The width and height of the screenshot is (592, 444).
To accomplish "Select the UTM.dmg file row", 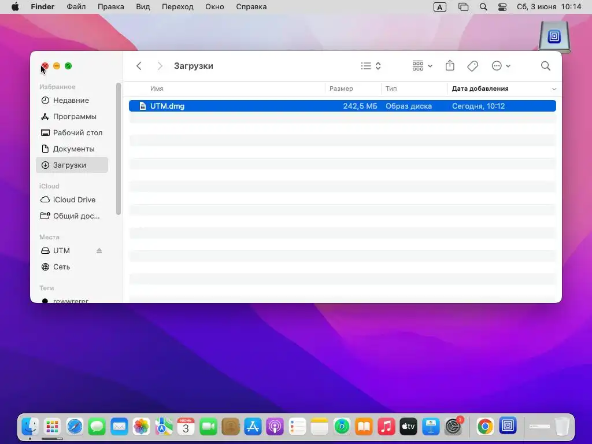I will pyautogui.click(x=342, y=106).
